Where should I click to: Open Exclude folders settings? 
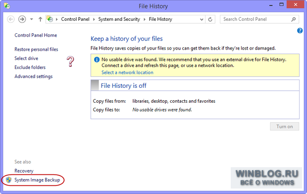[30, 67]
